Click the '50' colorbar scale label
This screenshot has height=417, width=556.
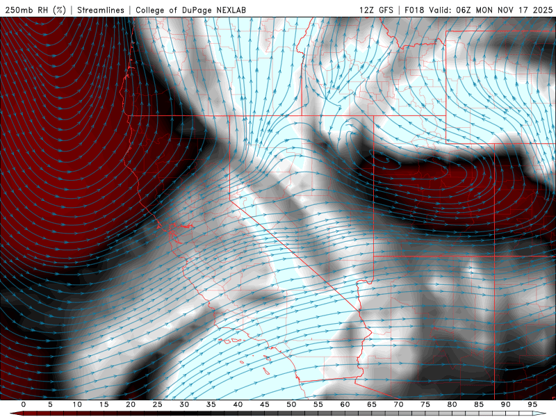point(291,404)
